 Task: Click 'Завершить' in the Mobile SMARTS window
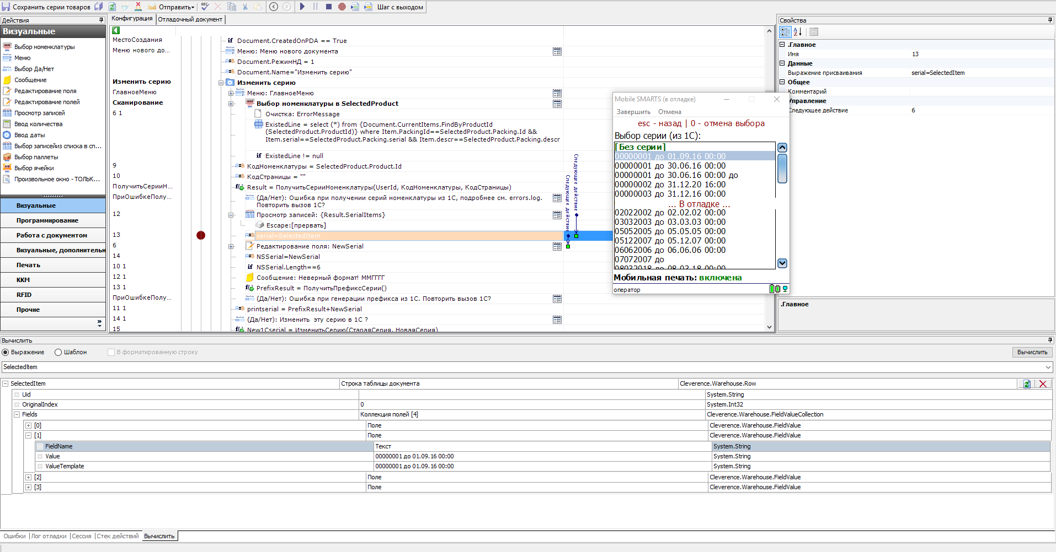[633, 112]
